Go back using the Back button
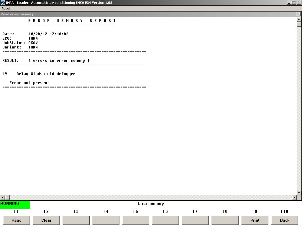Image resolution: width=302 pixels, height=227 pixels. pos(284,220)
